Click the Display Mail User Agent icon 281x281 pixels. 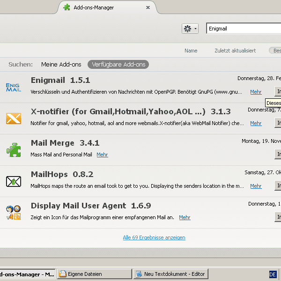tap(14, 213)
